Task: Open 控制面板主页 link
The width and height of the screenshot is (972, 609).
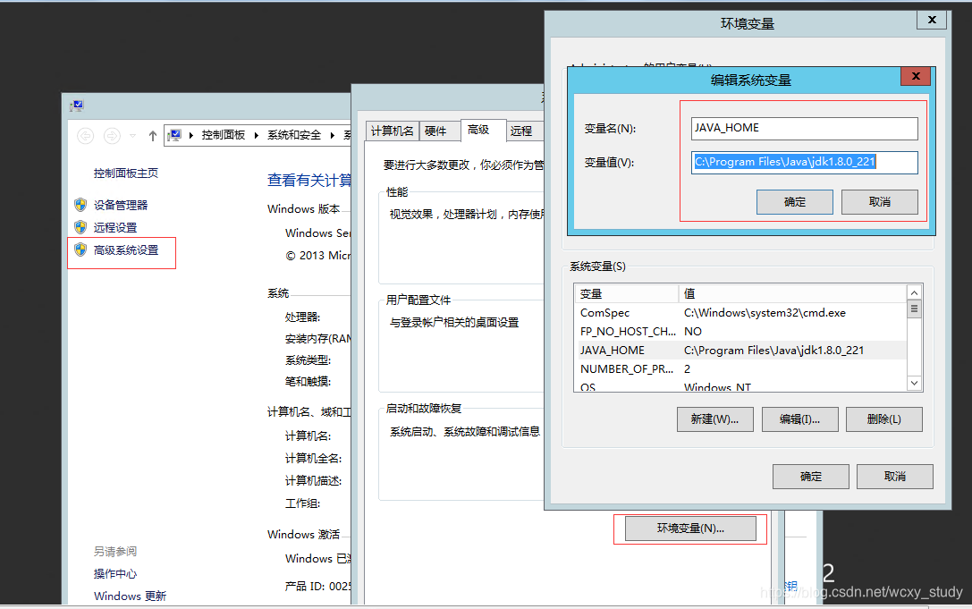Action: point(126,173)
